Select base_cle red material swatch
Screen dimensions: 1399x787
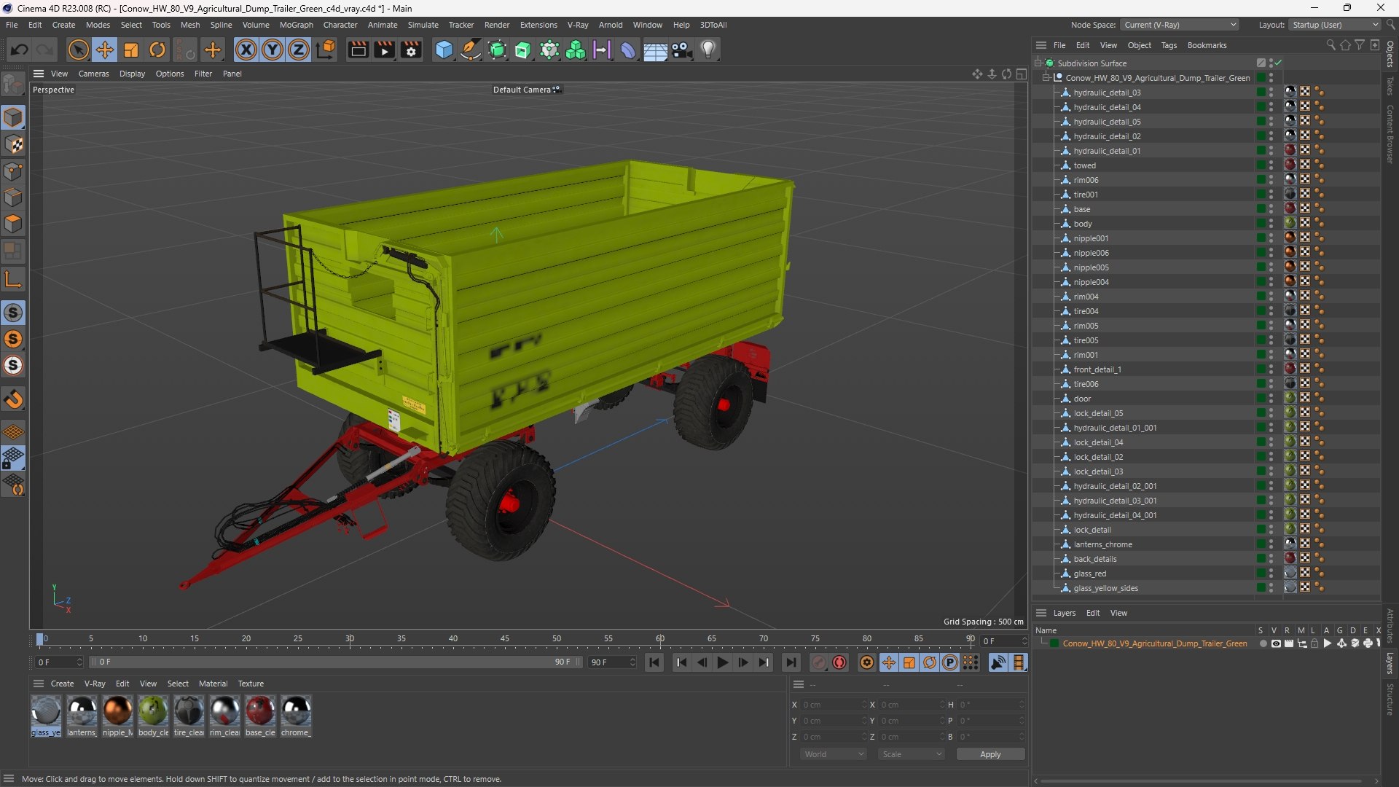click(x=260, y=711)
